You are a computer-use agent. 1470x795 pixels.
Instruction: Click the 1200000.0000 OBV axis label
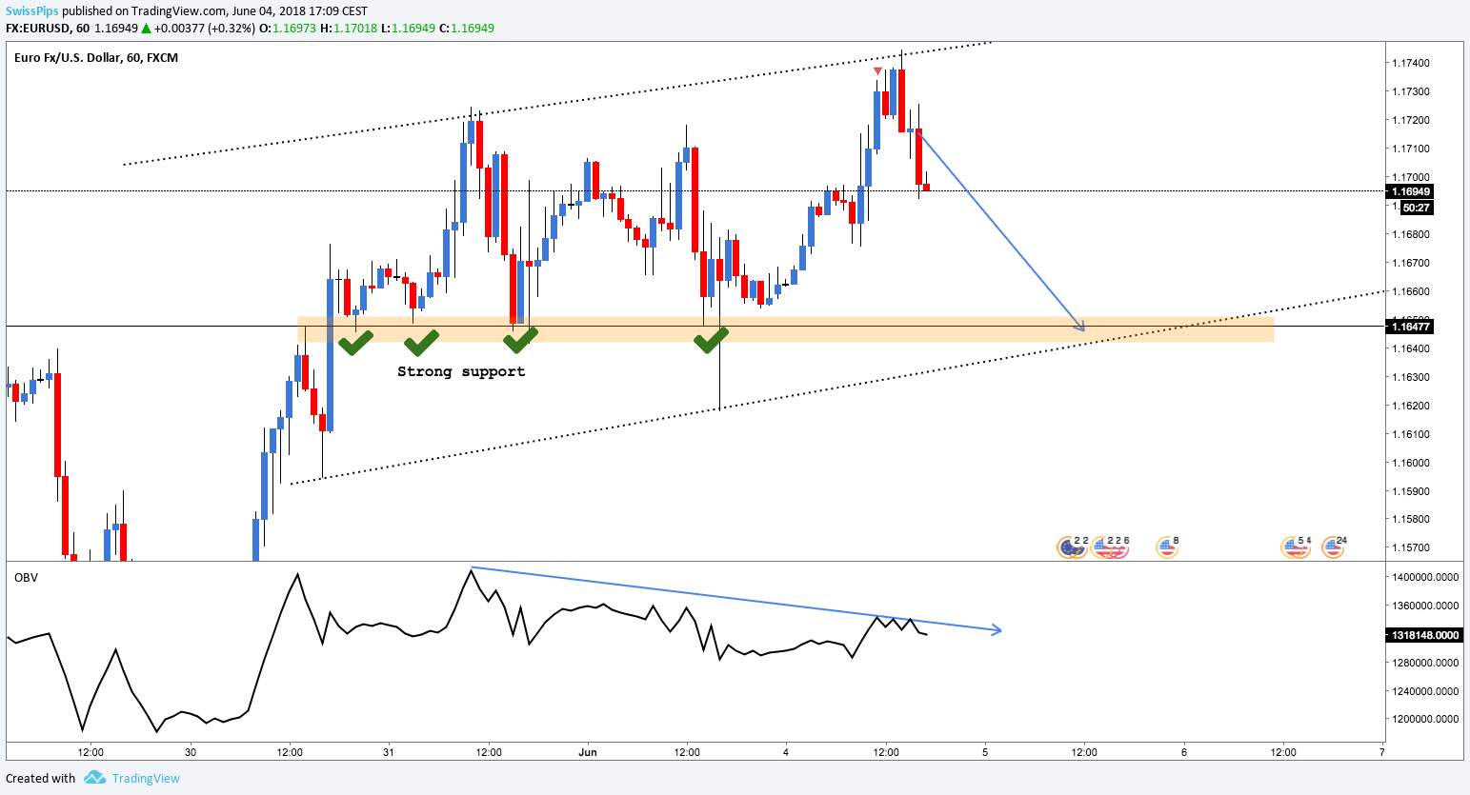point(1425,720)
